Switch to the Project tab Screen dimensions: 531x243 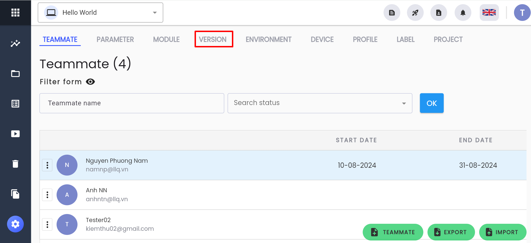coord(448,40)
